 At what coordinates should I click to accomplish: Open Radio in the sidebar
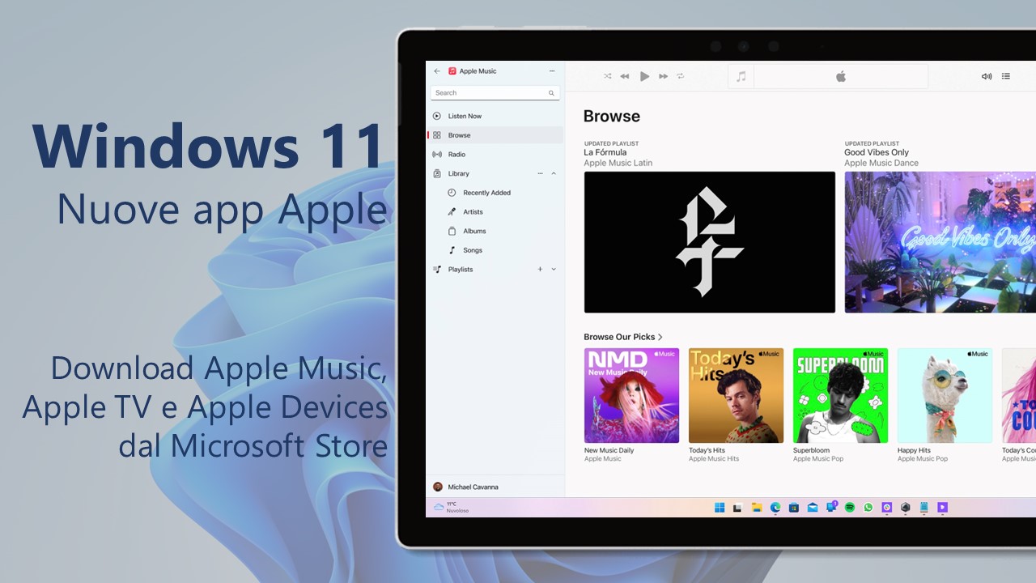[495, 154]
